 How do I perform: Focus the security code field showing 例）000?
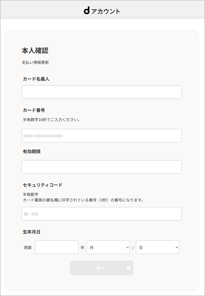pos(101,214)
